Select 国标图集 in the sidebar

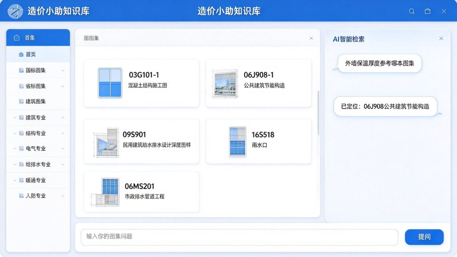[38, 70]
